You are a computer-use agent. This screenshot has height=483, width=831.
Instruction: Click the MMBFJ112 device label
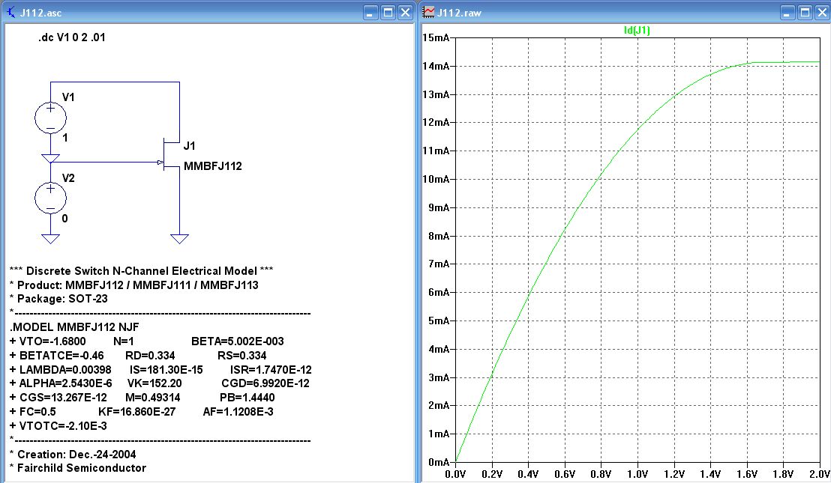click(213, 166)
